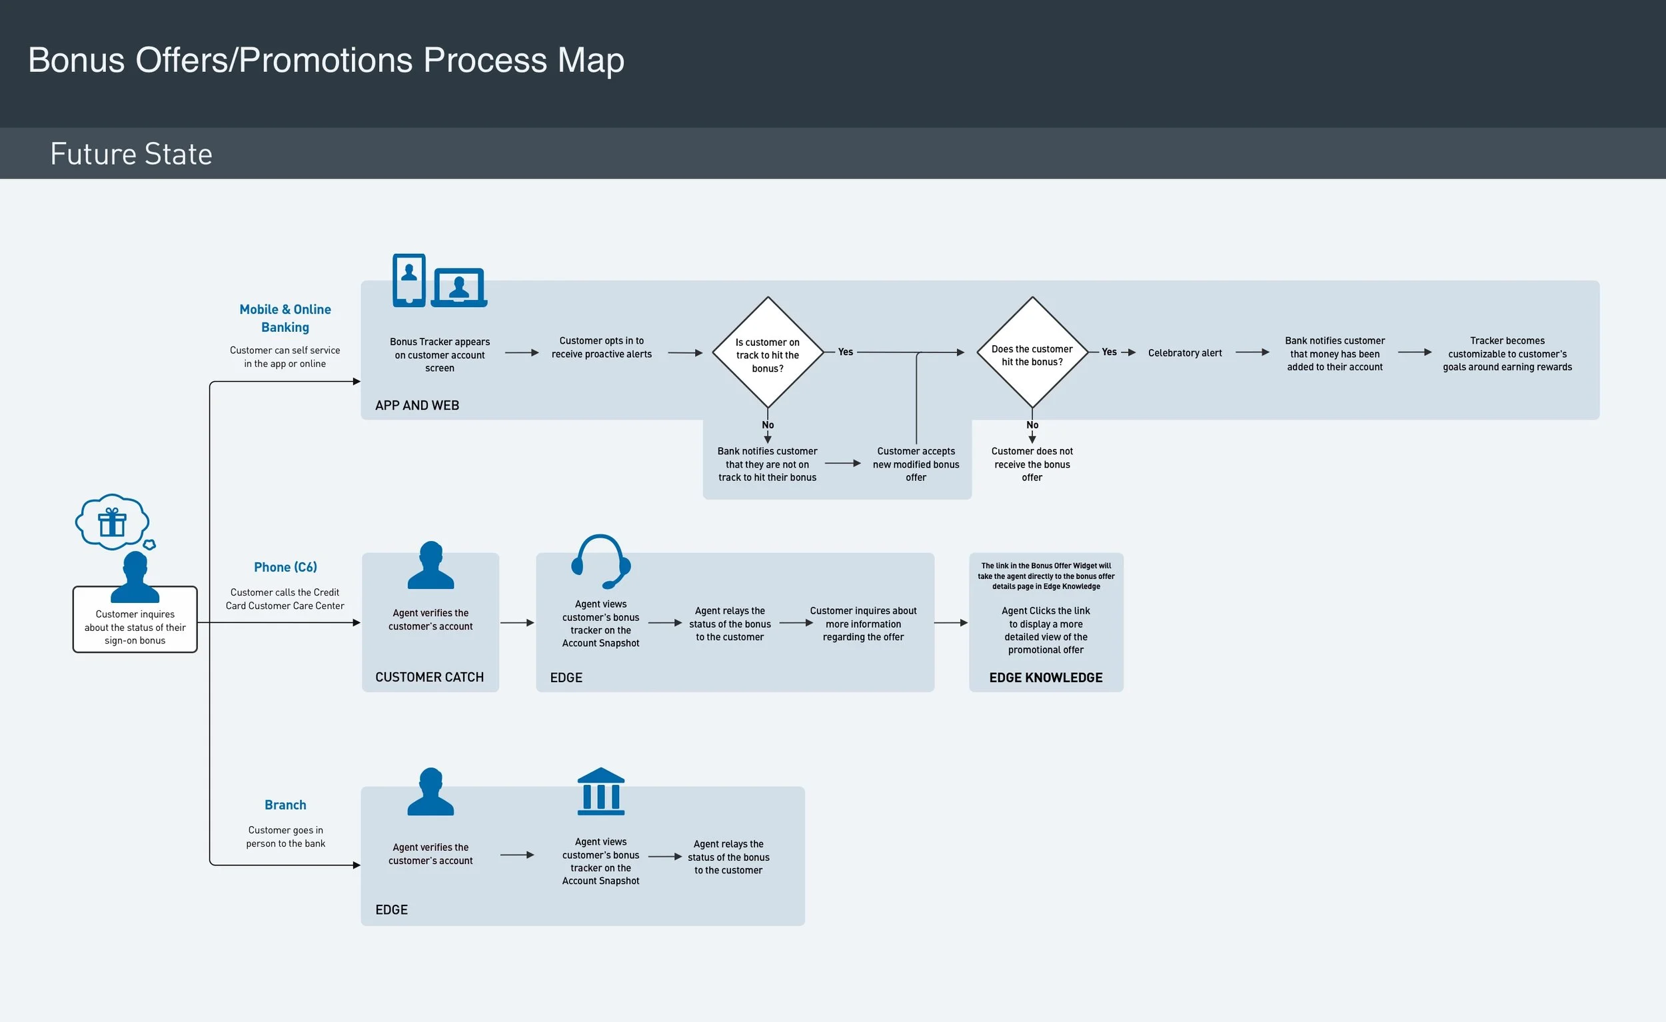Screen dimensions: 1666x1022
Task: Select 'Is customer on track' decision diamond
Action: [768, 353]
